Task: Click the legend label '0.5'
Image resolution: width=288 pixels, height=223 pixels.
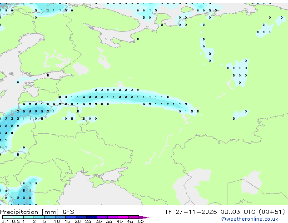Action: coord(16,221)
